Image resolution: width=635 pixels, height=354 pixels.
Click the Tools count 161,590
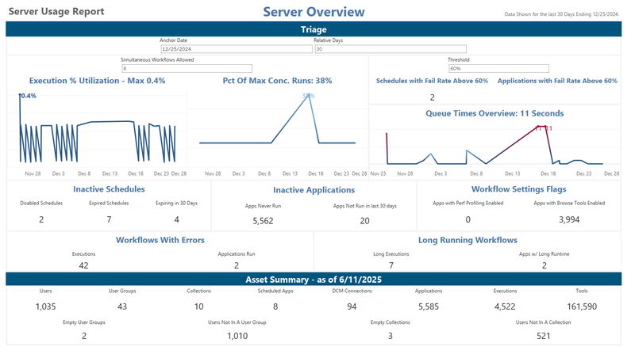coord(582,306)
